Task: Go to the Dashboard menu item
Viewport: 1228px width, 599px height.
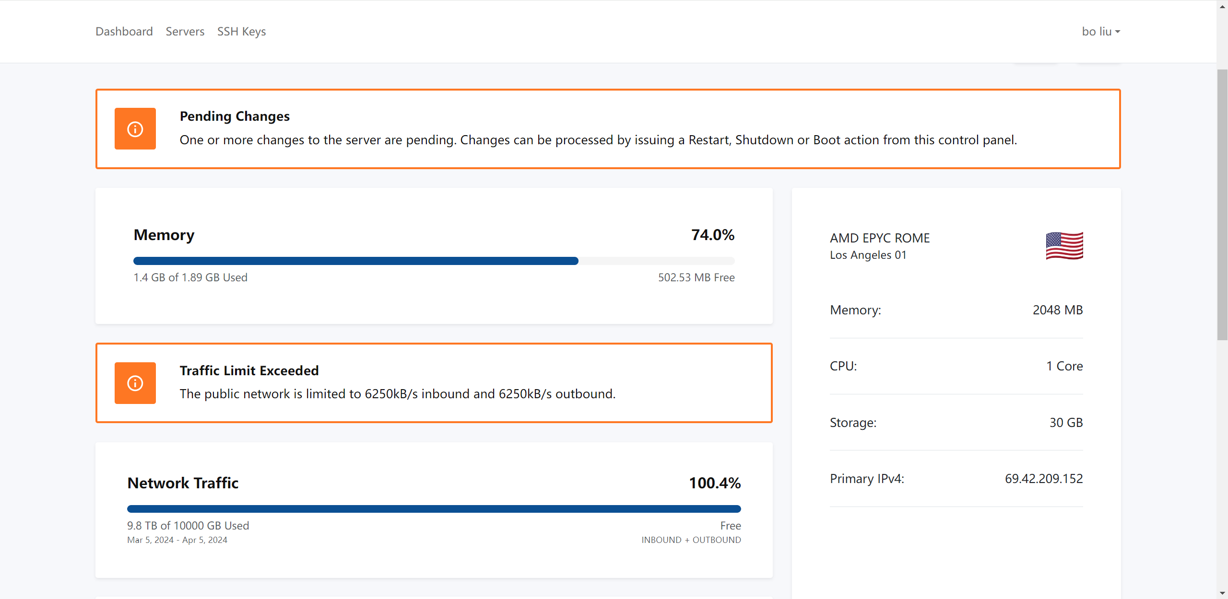Action: click(x=124, y=32)
